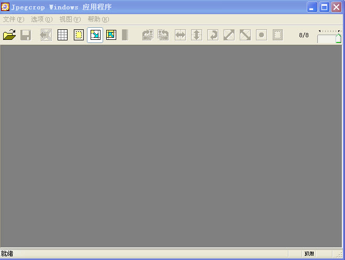Image resolution: width=345 pixels, height=260 pixels.
Task: Open the 视图(V) menu
Action: pos(70,19)
